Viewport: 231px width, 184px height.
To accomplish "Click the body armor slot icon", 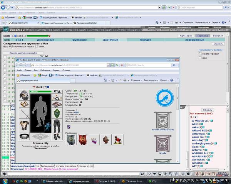I will 24,126.
